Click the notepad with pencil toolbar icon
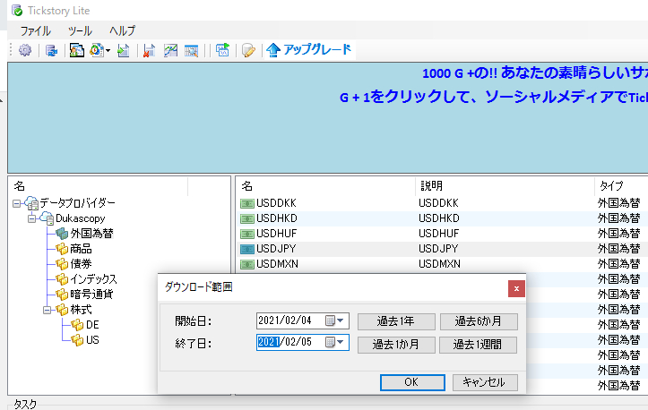Screen dimensions: 648x410 (x=248, y=50)
